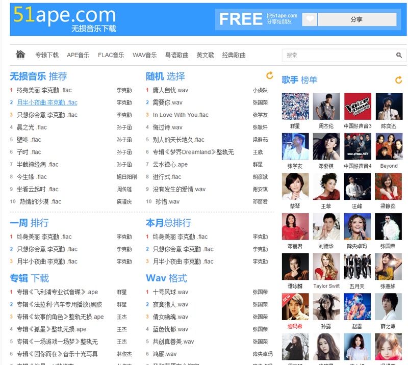The width and height of the screenshot is (408, 365).
Task: Refresh the 随机选择 list
Action: [x=270, y=75]
